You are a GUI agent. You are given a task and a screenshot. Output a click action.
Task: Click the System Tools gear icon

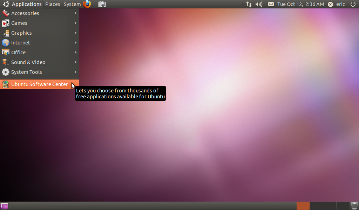6,72
